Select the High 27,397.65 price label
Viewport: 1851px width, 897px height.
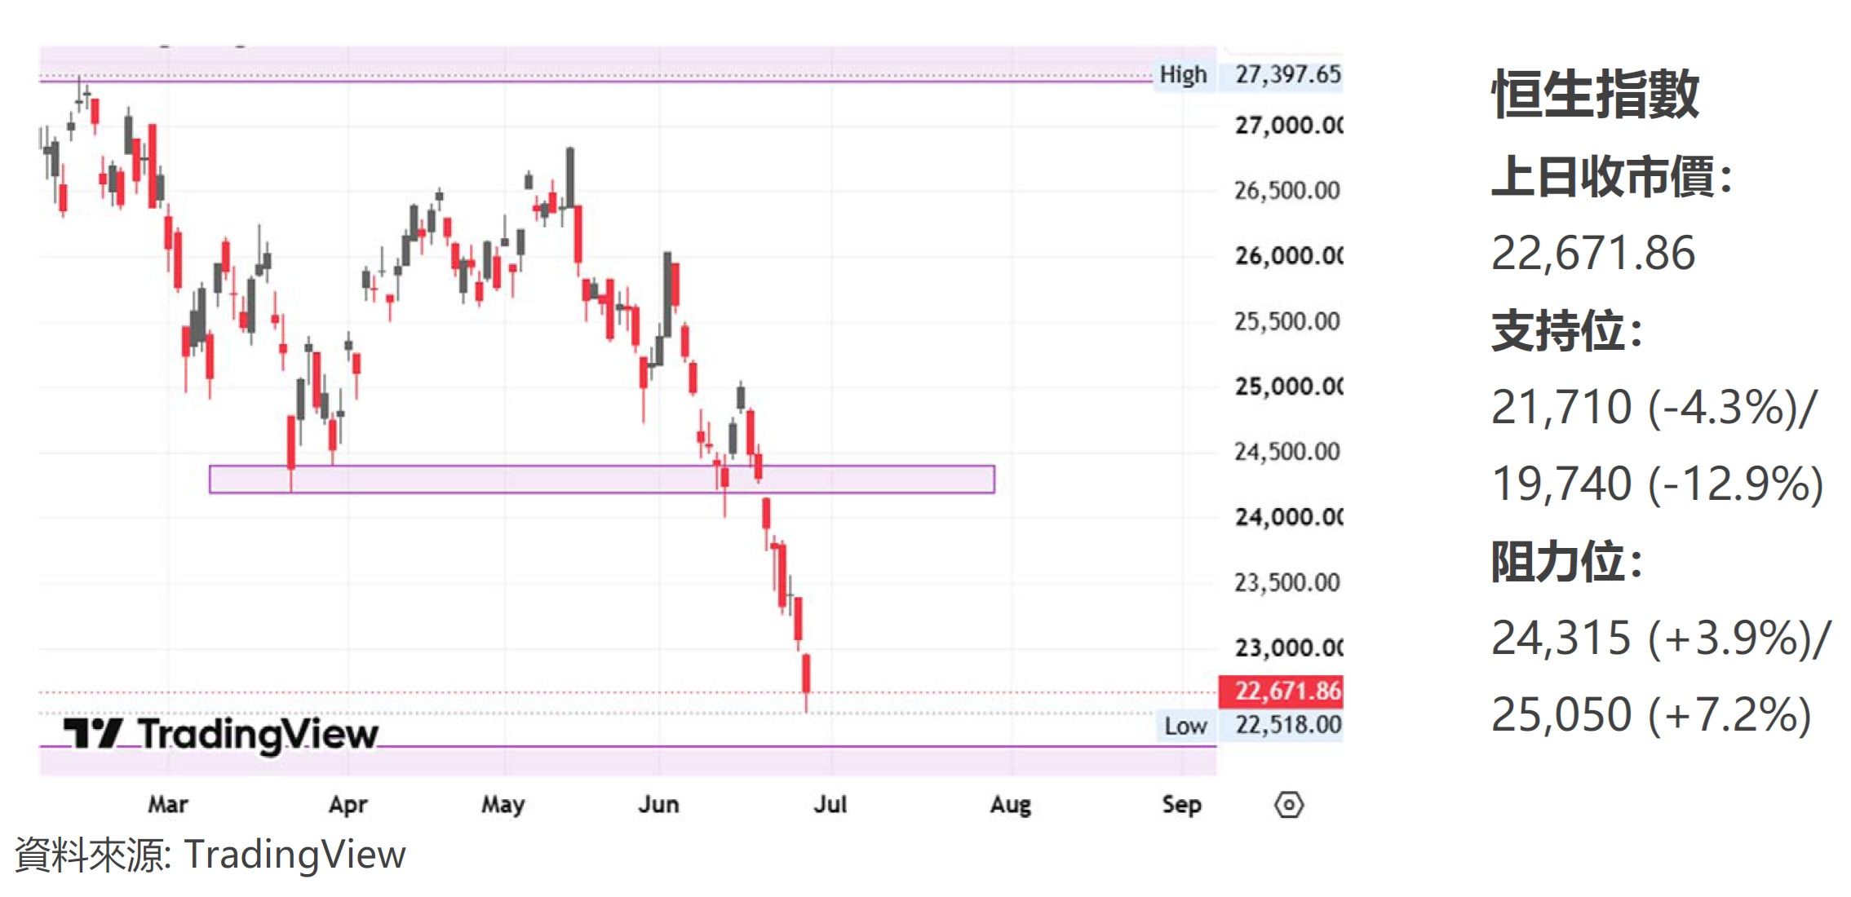pos(1248,75)
